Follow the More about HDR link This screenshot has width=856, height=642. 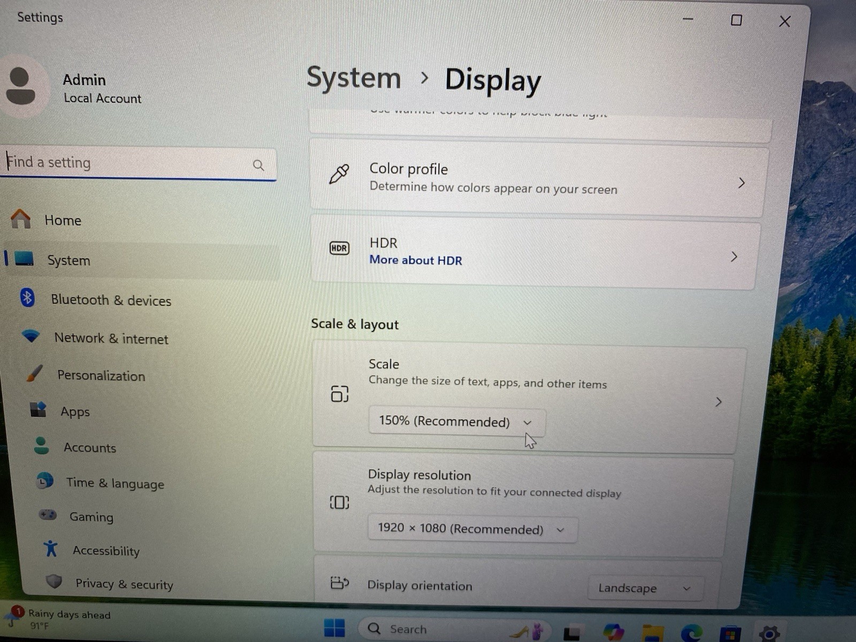click(x=416, y=261)
